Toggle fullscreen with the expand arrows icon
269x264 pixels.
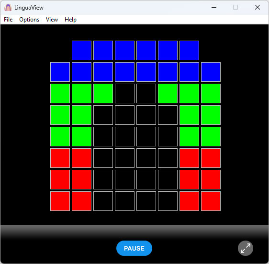click(246, 248)
